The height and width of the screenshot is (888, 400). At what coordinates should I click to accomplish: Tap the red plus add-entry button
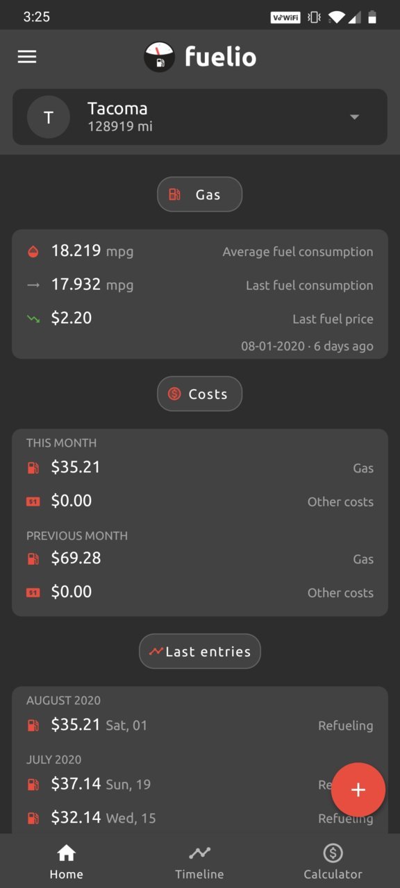click(358, 790)
